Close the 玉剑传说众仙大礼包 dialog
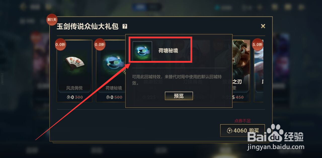The height and width of the screenshot is (158, 322). pos(263,26)
